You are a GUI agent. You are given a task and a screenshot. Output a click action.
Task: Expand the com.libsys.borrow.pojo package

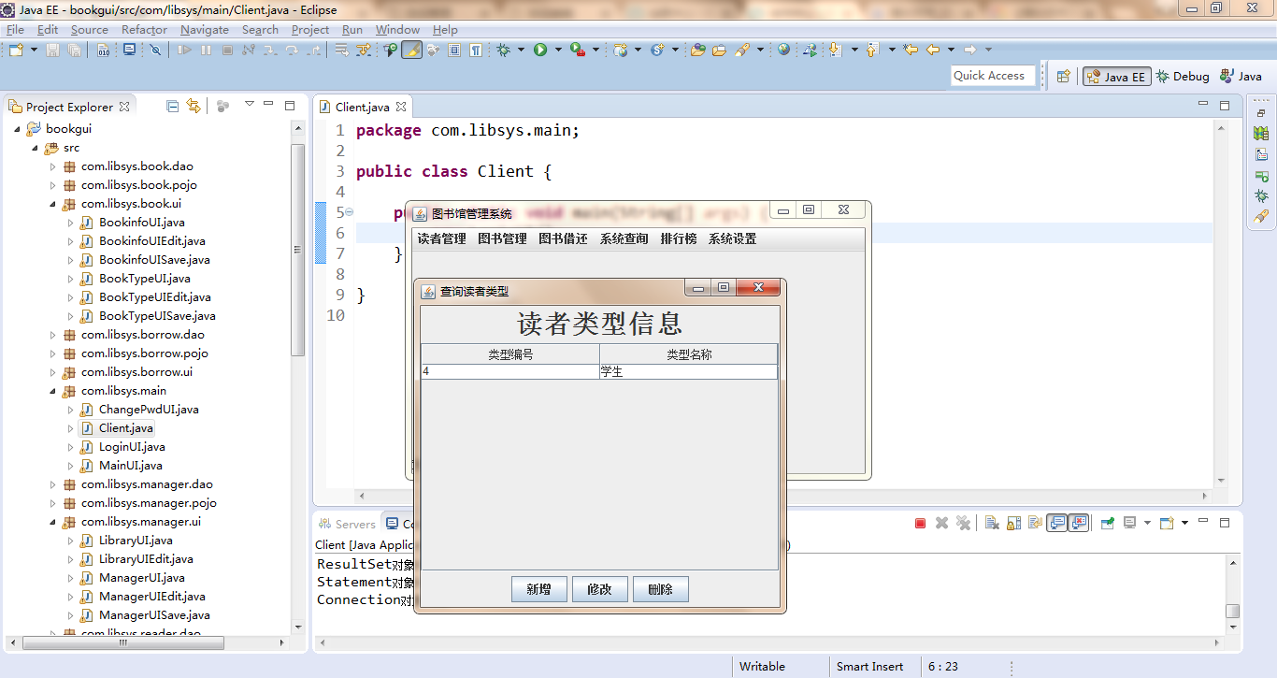click(53, 353)
